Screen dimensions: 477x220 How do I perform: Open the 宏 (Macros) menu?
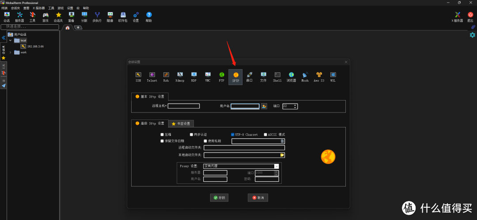[x=78, y=8]
